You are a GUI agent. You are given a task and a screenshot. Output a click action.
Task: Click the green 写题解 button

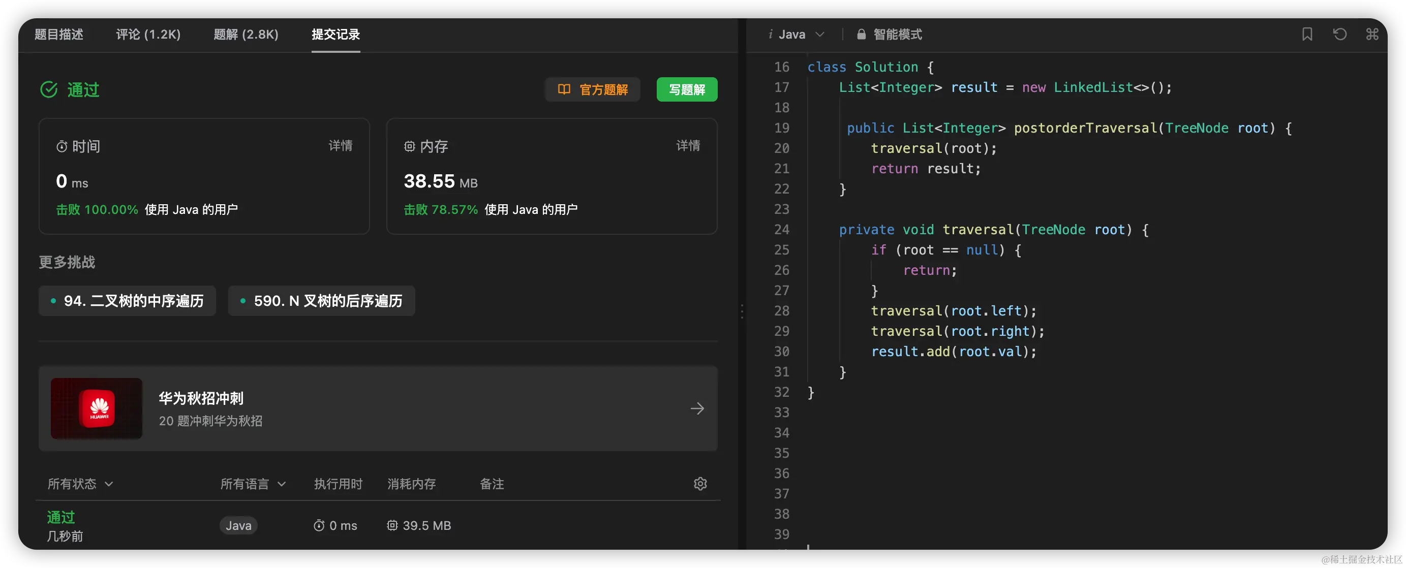coord(687,89)
